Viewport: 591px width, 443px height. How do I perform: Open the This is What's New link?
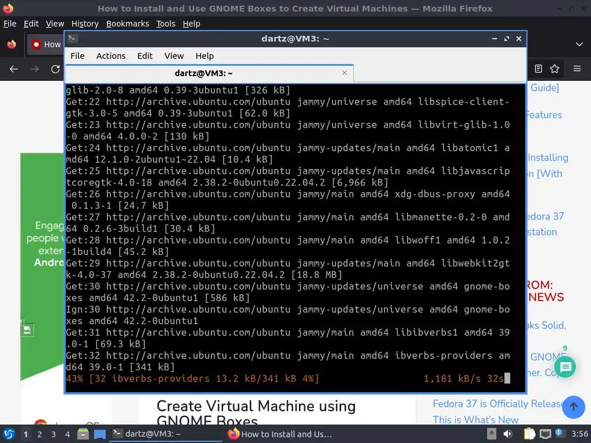(x=476, y=420)
